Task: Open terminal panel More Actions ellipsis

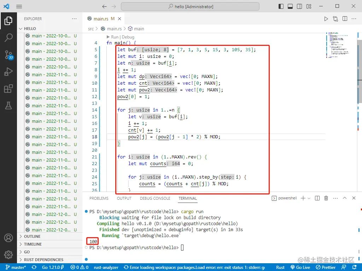Action: point(335,198)
